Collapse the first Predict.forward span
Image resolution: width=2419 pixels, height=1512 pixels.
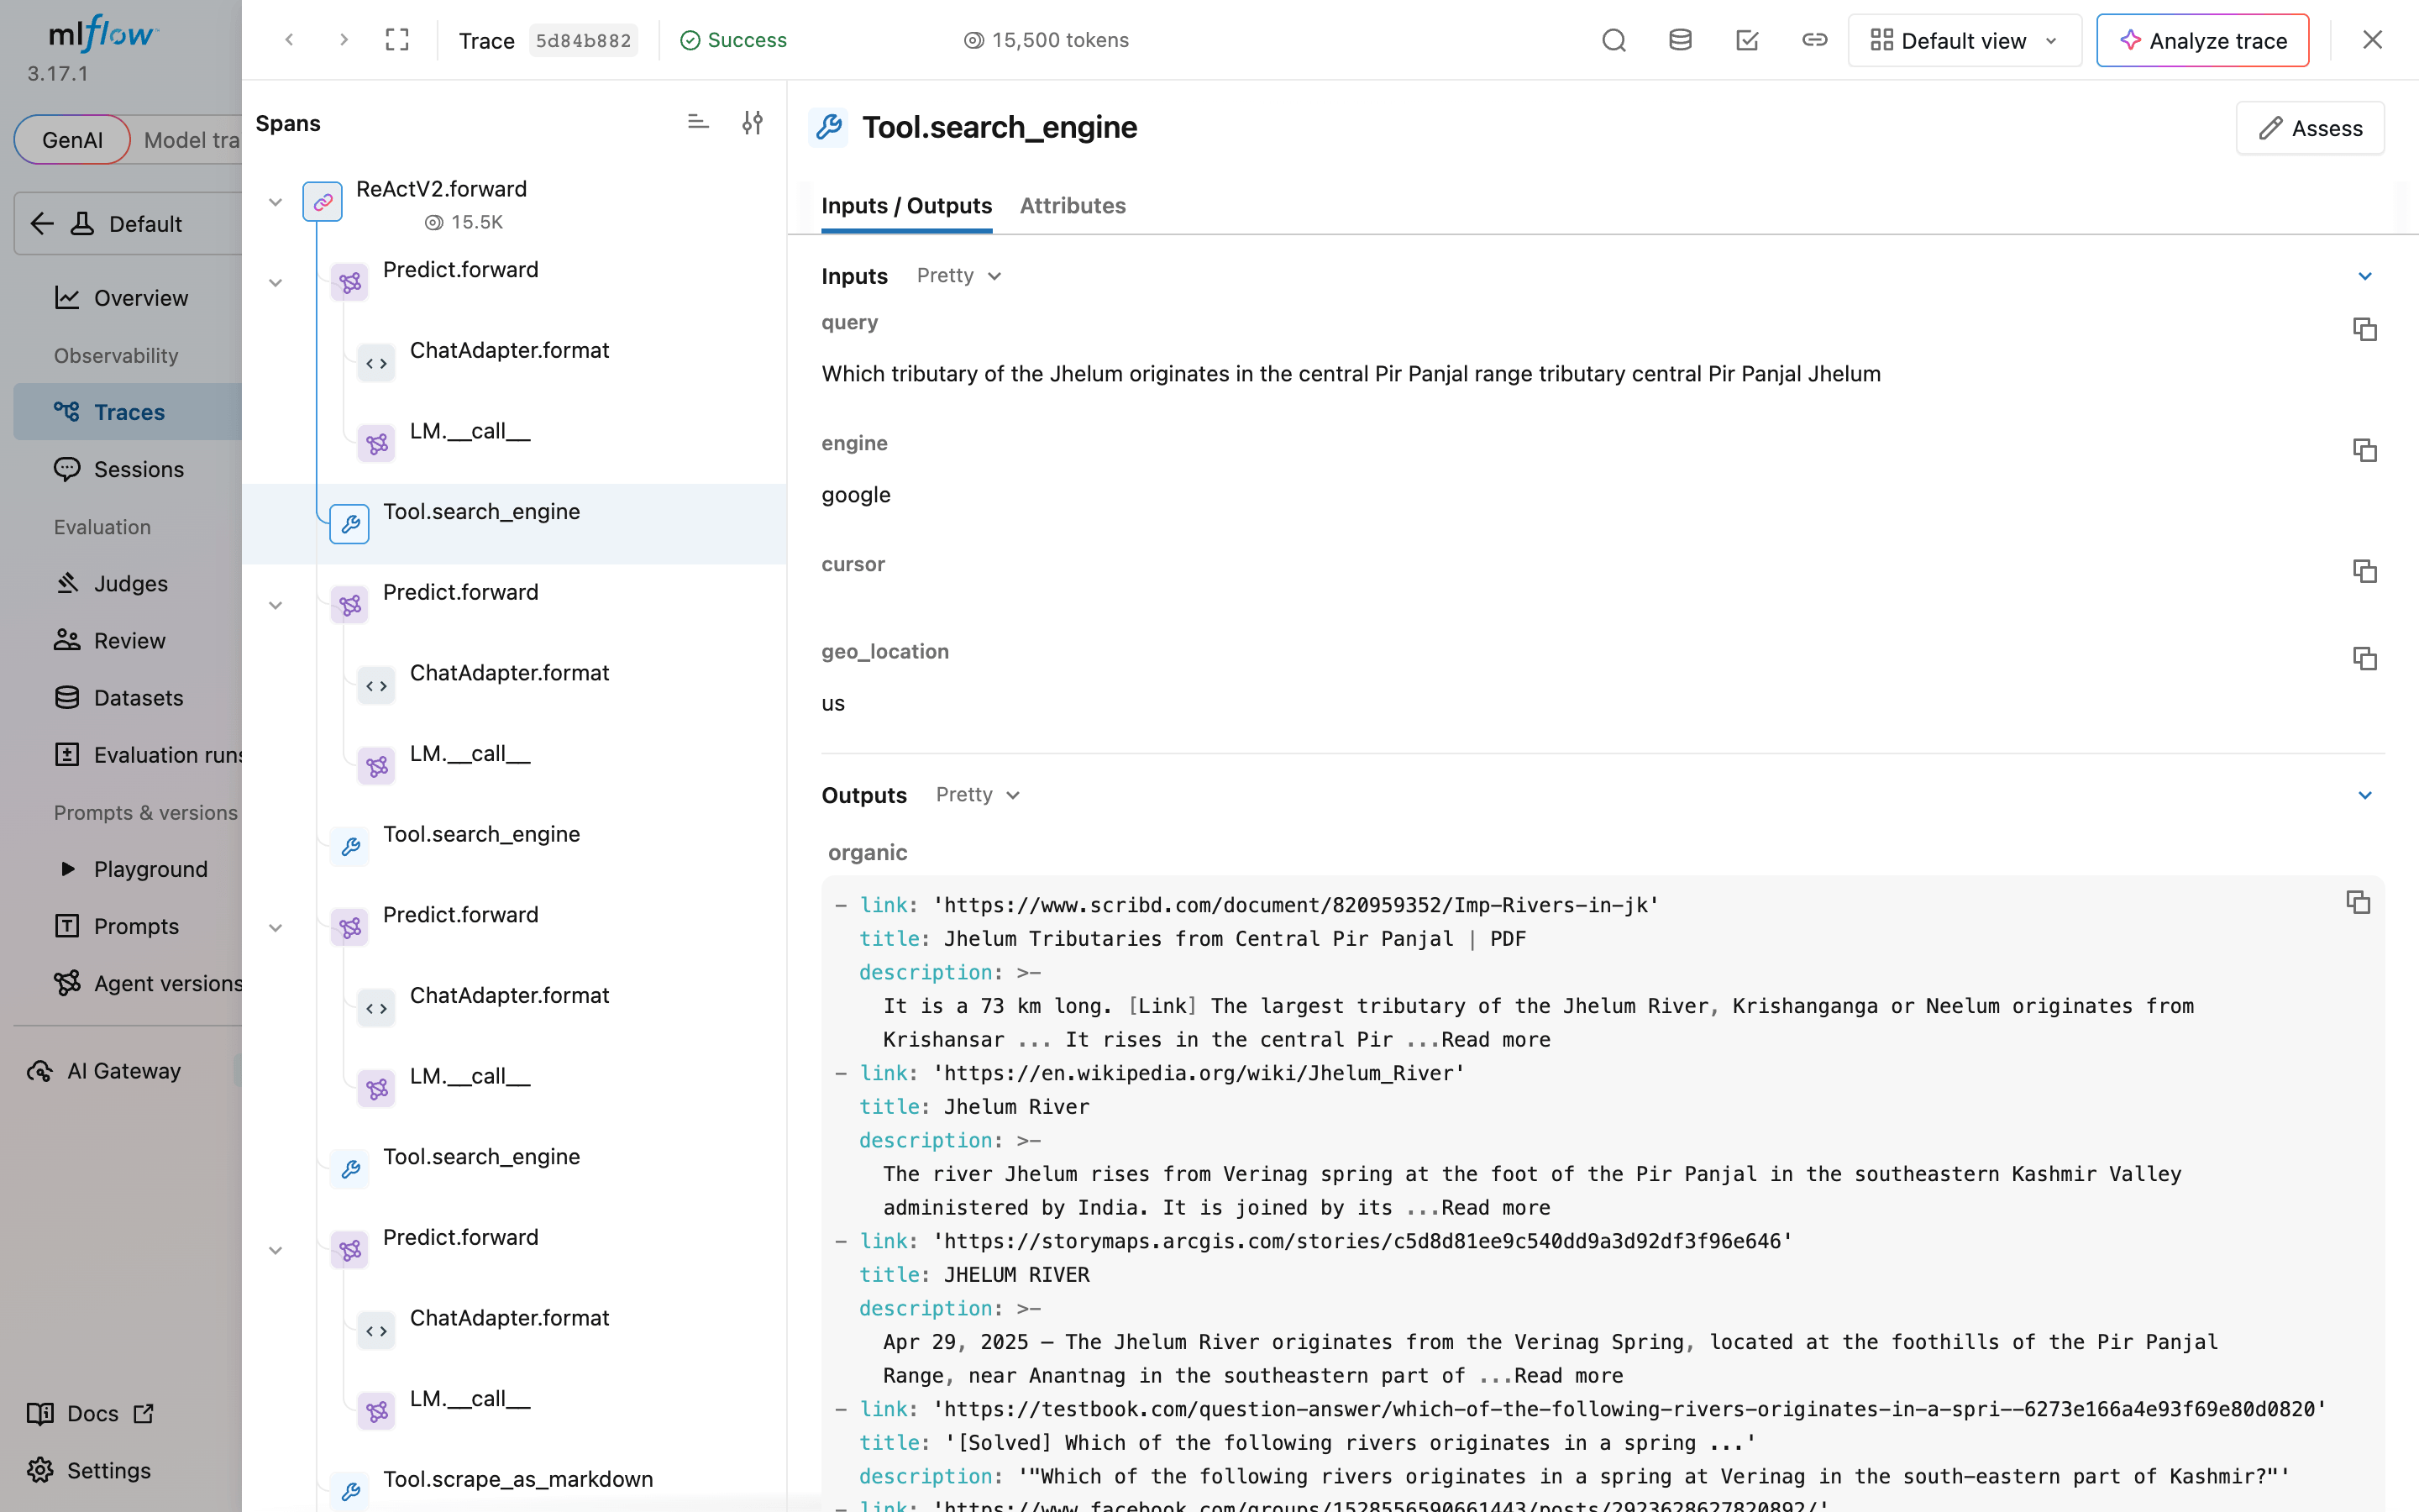(275, 283)
